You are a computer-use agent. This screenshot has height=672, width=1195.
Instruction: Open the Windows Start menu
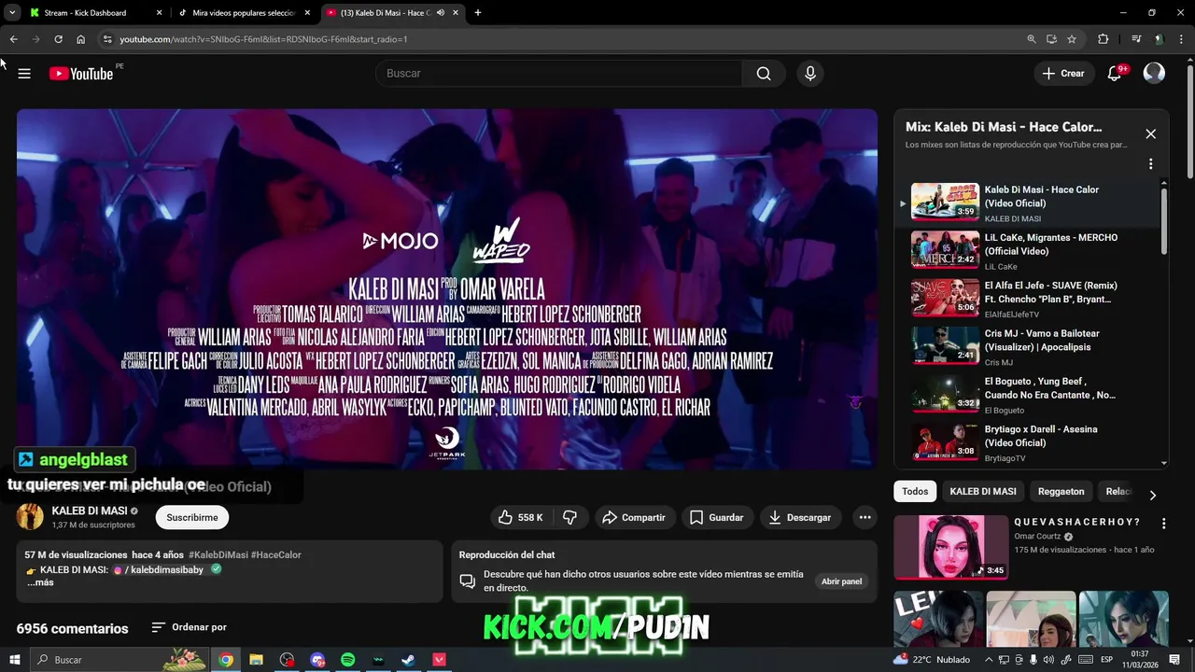click(x=14, y=660)
